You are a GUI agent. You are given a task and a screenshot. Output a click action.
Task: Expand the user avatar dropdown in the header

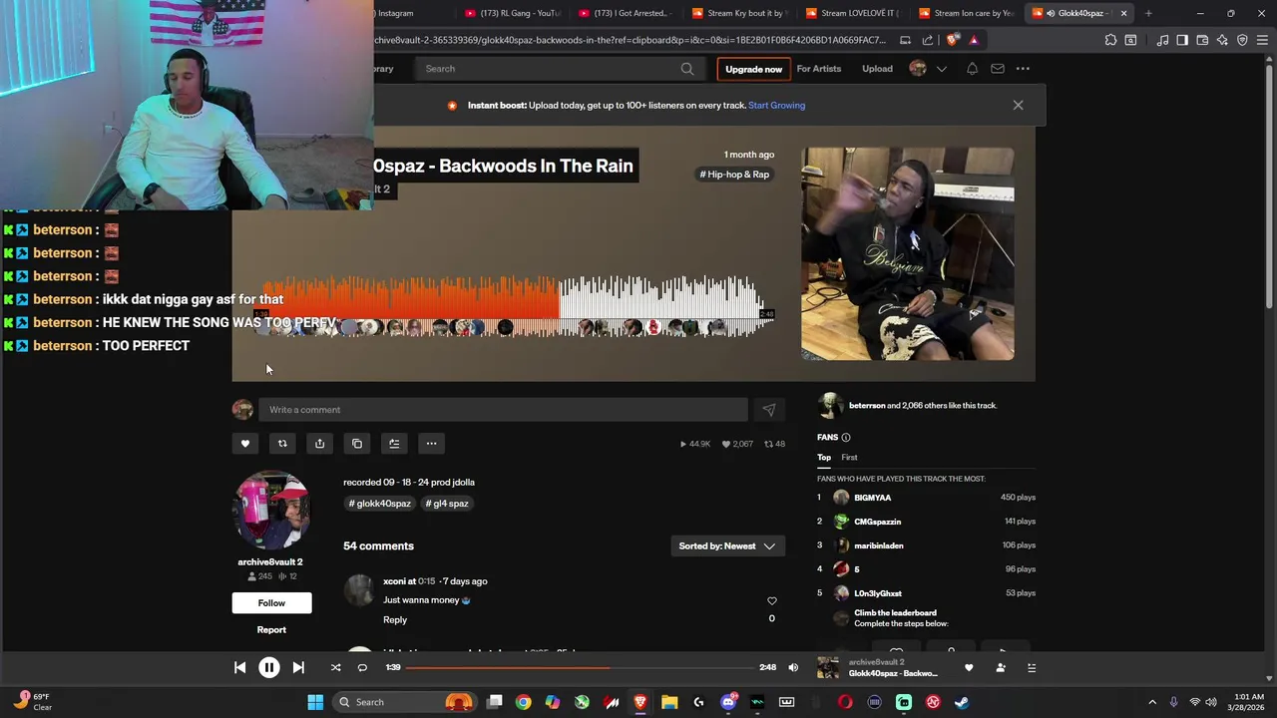click(941, 69)
